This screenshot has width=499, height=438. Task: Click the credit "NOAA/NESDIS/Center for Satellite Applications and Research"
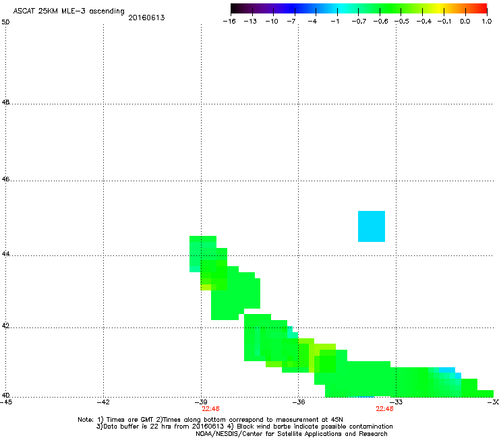[x=291, y=433]
